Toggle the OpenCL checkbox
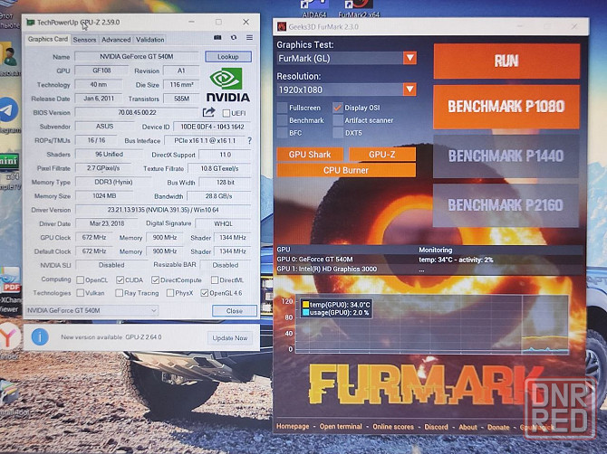The width and height of the screenshot is (607, 454). 80,279
